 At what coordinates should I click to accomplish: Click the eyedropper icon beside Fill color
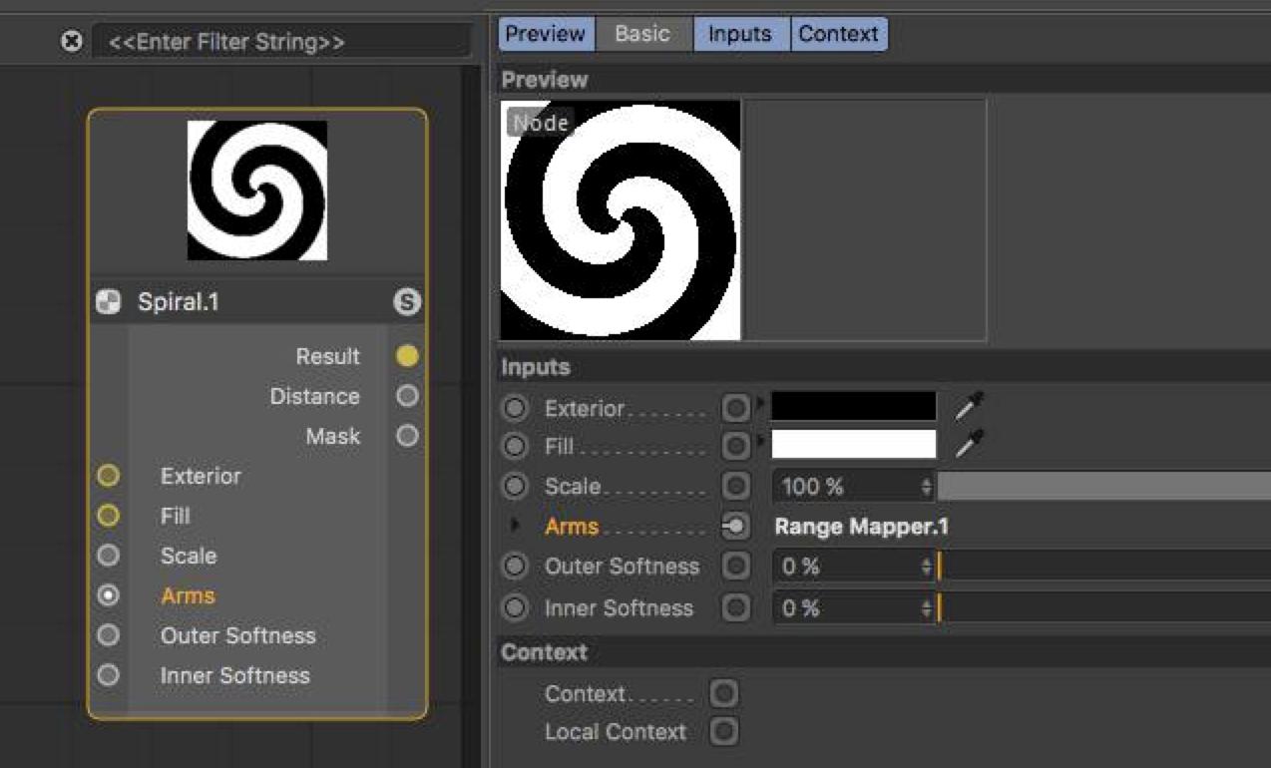pyautogui.click(x=969, y=445)
